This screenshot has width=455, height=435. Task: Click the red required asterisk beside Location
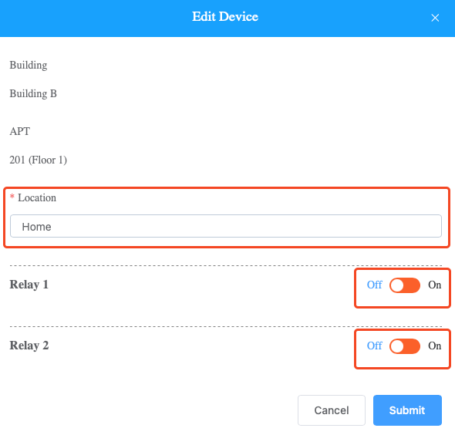point(12,197)
